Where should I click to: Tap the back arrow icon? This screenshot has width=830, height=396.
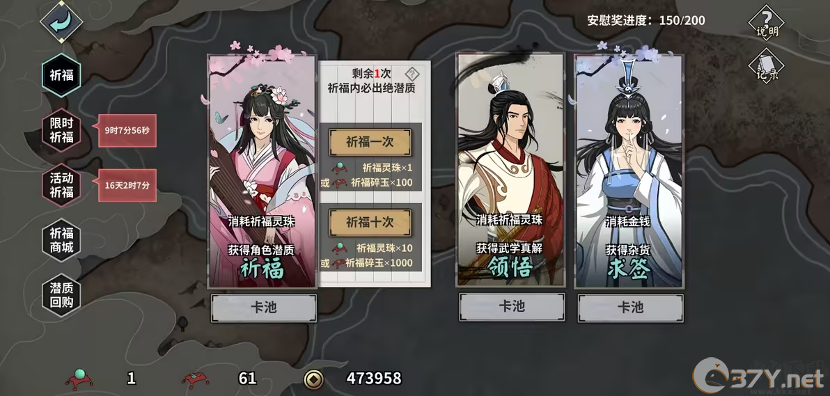pos(61,22)
